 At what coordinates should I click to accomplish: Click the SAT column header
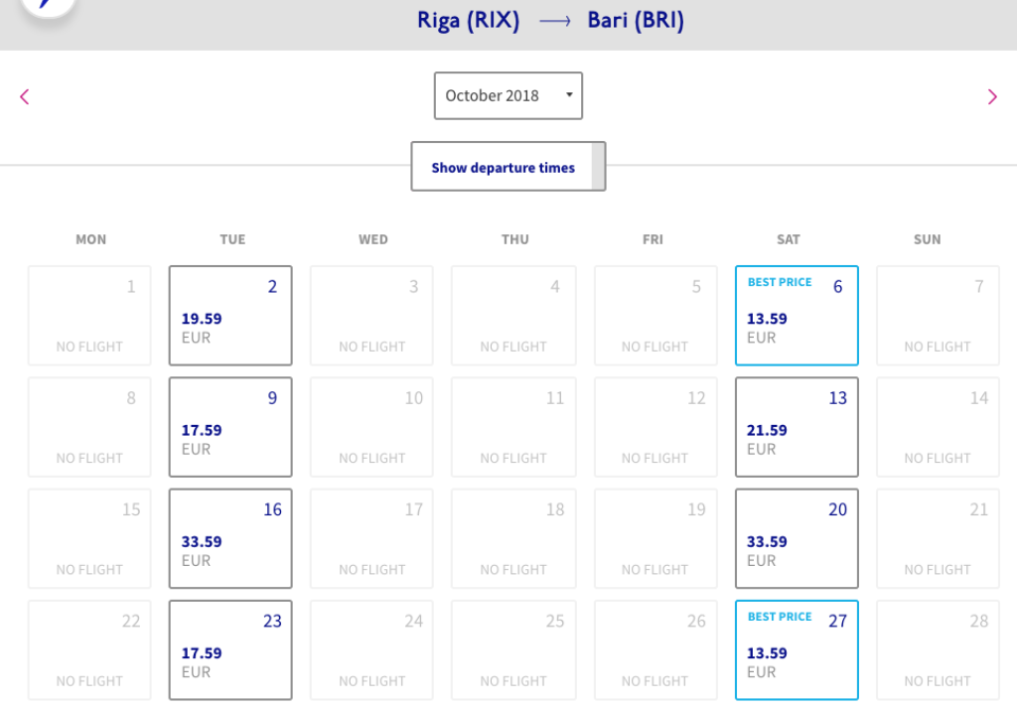(x=789, y=239)
